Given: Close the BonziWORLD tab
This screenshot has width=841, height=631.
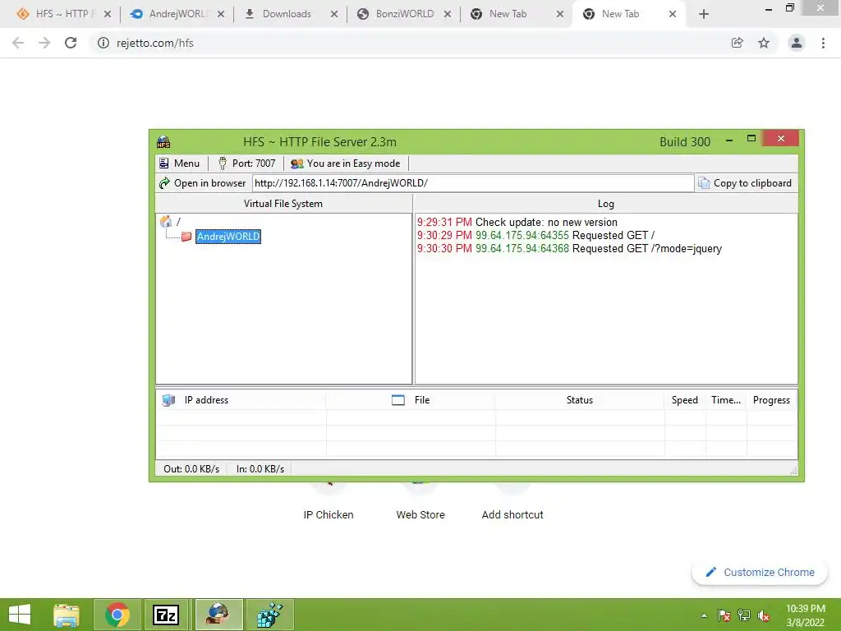Looking at the screenshot, I should pos(448,14).
